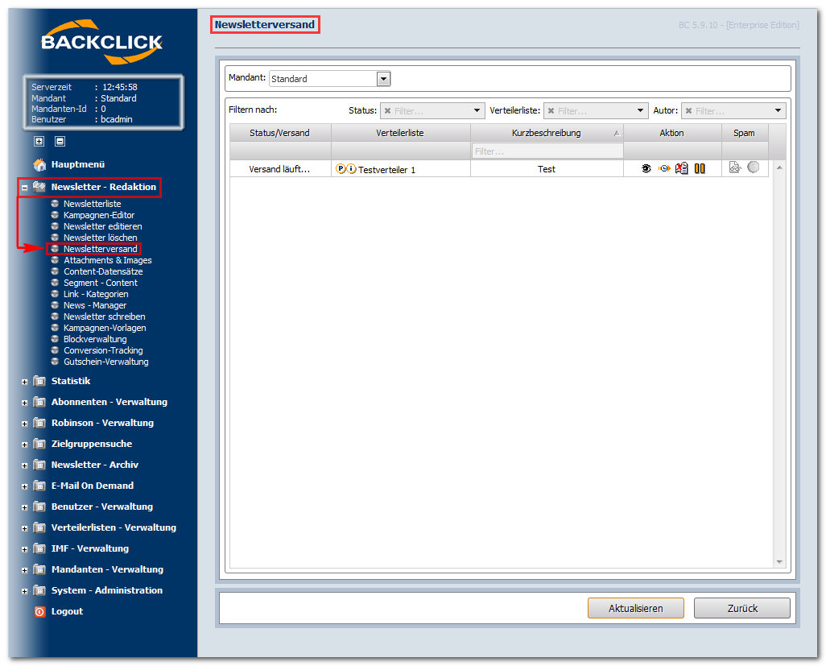Expand the Statistik menu section
826x666 pixels.
25,382
